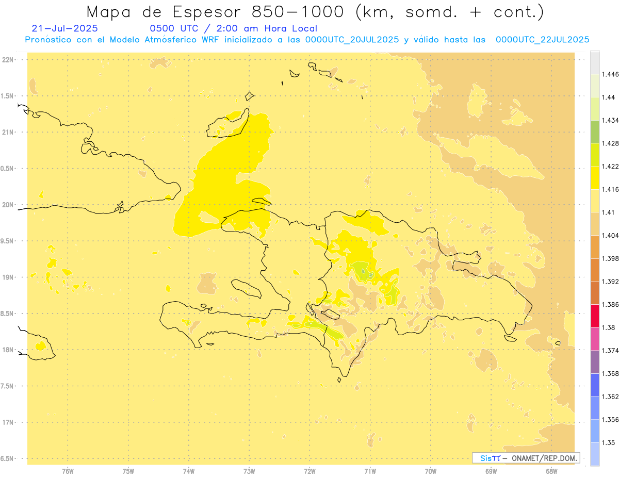This screenshot has height=478, width=619.
Task: Click the time text '0500 UTC / 2:00 am Hora Local'
Action: coord(233,29)
